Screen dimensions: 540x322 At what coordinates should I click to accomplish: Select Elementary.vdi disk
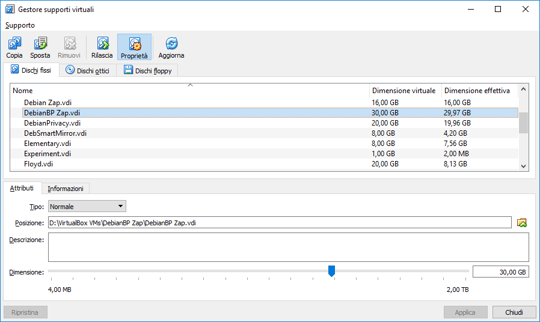tap(264, 144)
